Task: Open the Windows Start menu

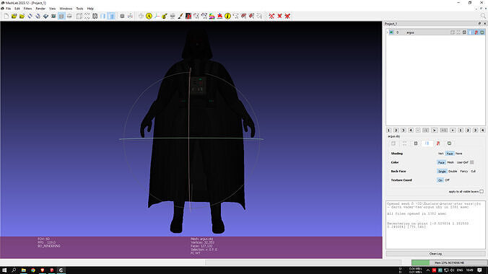Action: click(x=4, y=270)
